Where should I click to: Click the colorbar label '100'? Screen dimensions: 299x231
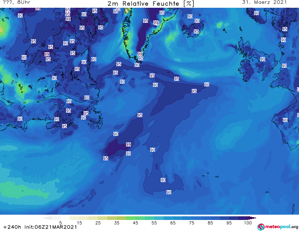[248, 223]
